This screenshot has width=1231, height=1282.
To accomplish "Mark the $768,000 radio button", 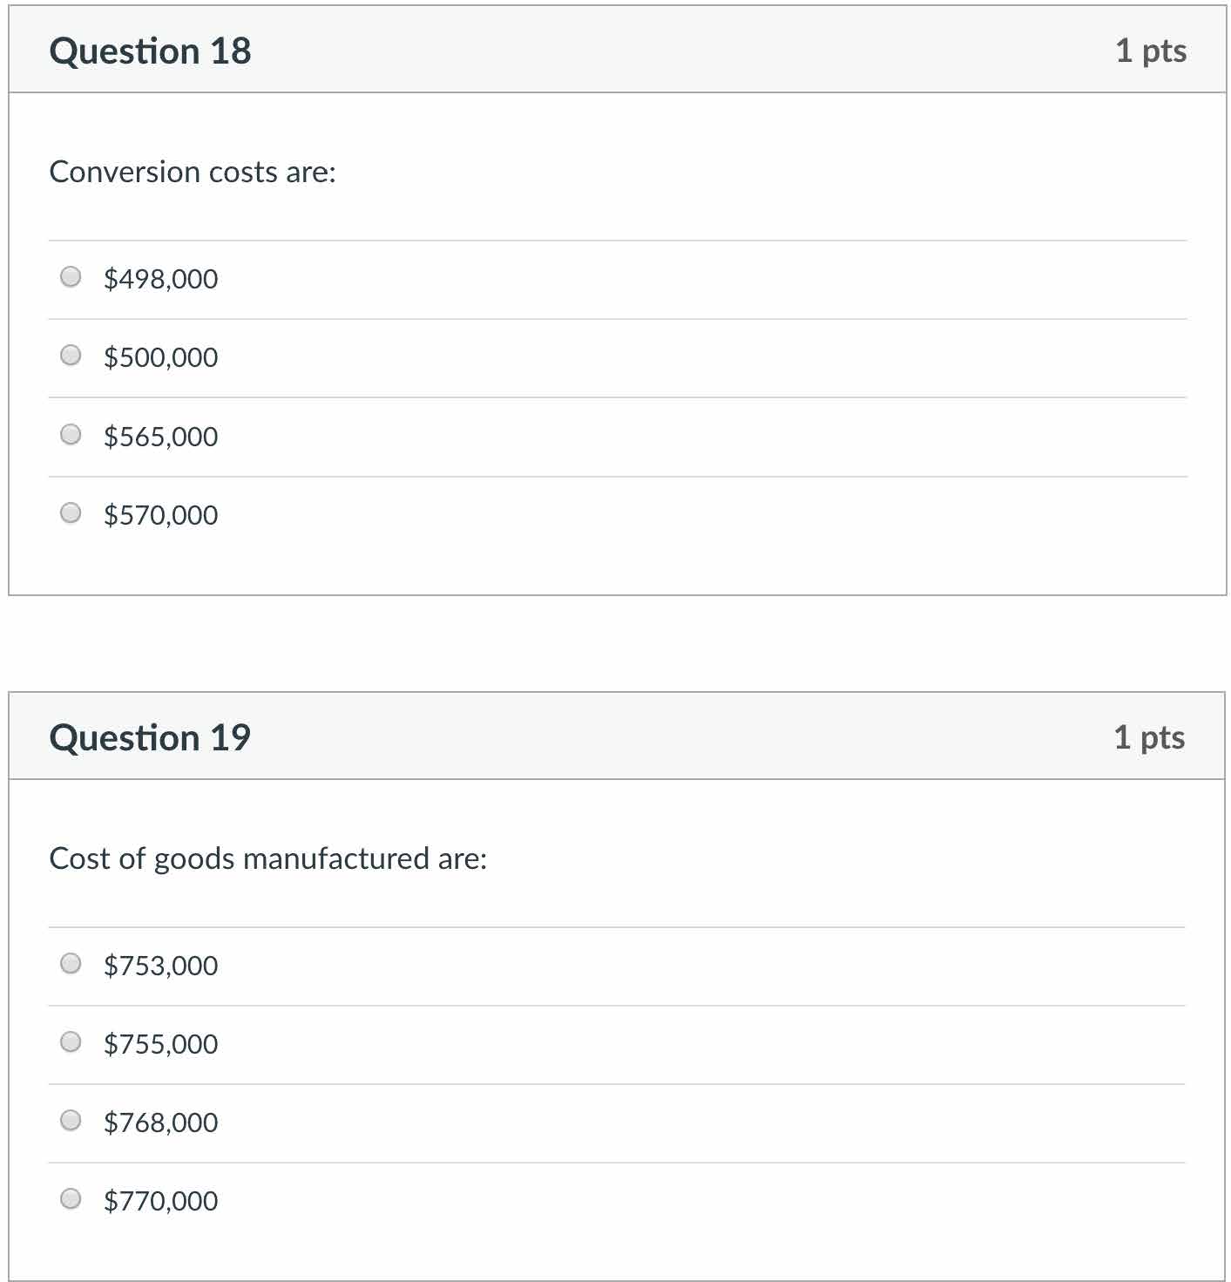I will click(71, 1120).
